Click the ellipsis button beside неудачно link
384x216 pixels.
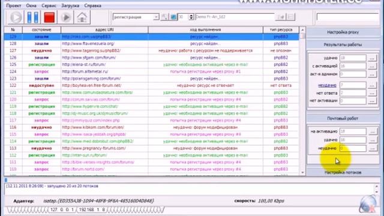click(x=372, y=85)
